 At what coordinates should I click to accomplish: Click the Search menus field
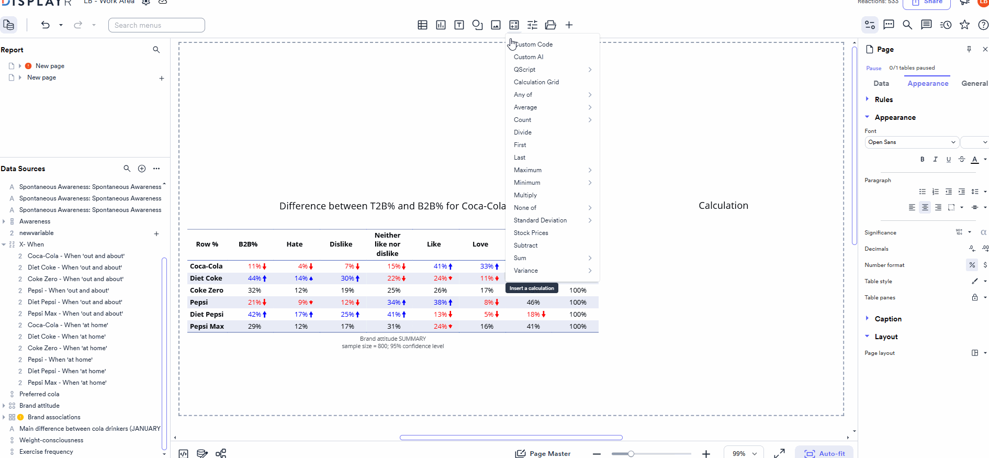[156, 25]
